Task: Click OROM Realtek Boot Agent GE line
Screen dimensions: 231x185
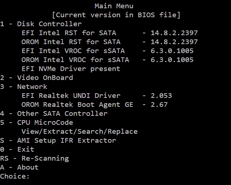Action: click(x=94, y=104)
